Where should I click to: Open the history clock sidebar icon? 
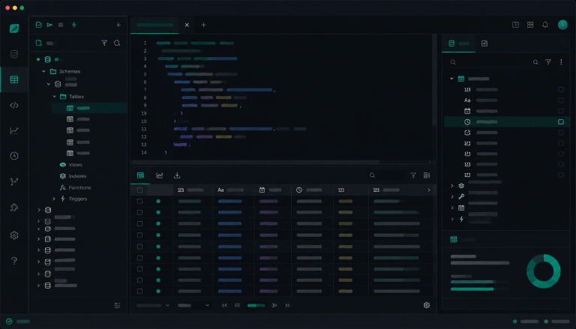(14, 156)
